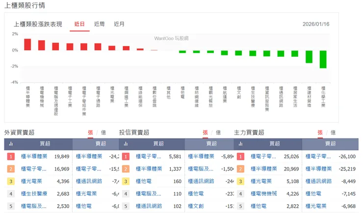
Task: Open chart icon in 主力買賣超 table header
Action: pyautogui.click(x=240, y=144)
